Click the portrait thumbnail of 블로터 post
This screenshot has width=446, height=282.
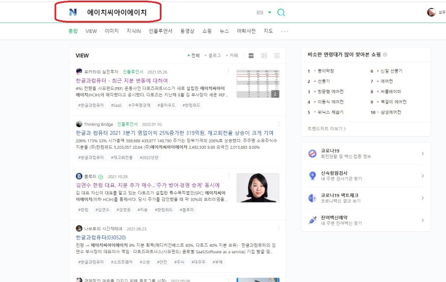(258, 187)
